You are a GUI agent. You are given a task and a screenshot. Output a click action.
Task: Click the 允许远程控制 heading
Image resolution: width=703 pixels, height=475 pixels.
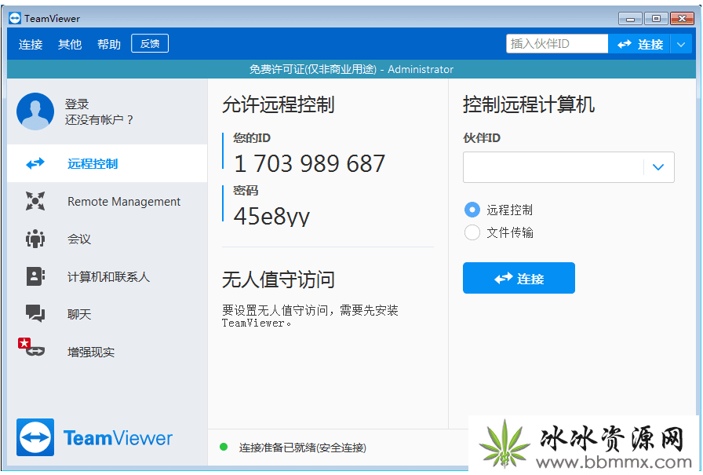[x=278, y=104]
